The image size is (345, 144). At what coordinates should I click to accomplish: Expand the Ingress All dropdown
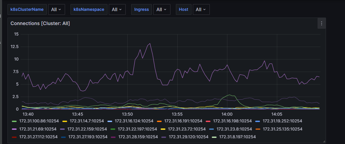pyautogui.click(x=161, y=9)
